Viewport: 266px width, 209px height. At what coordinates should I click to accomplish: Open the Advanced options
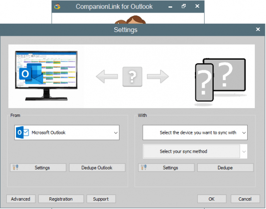tap(21, 199)
